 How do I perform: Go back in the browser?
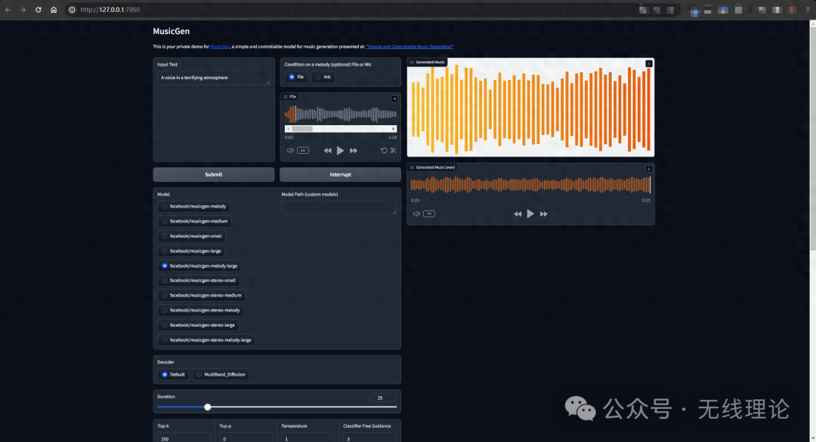point(8,10)
